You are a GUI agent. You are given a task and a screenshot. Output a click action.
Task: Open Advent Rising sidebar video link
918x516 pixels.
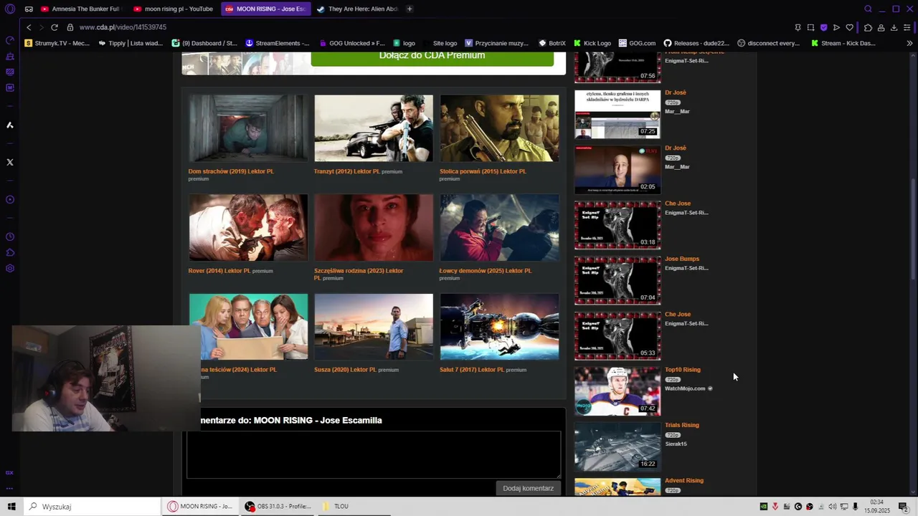[x=683, y=480]
